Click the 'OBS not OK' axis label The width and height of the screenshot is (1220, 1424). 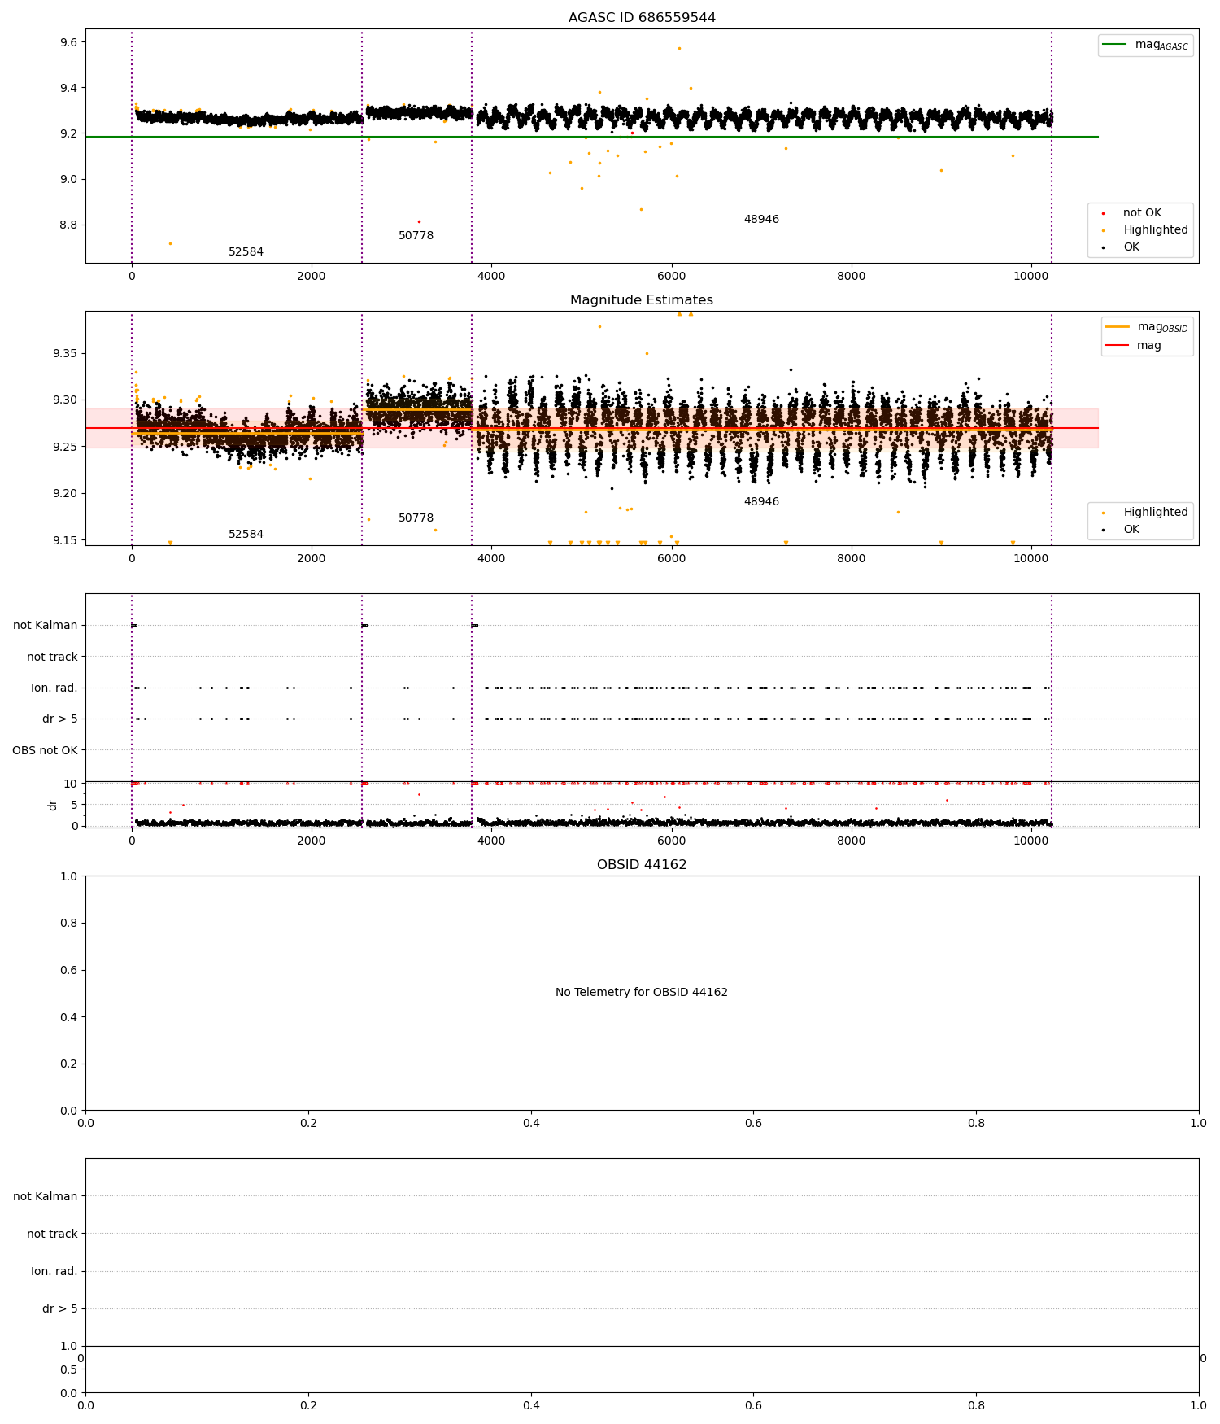click(x=45, y=750)
